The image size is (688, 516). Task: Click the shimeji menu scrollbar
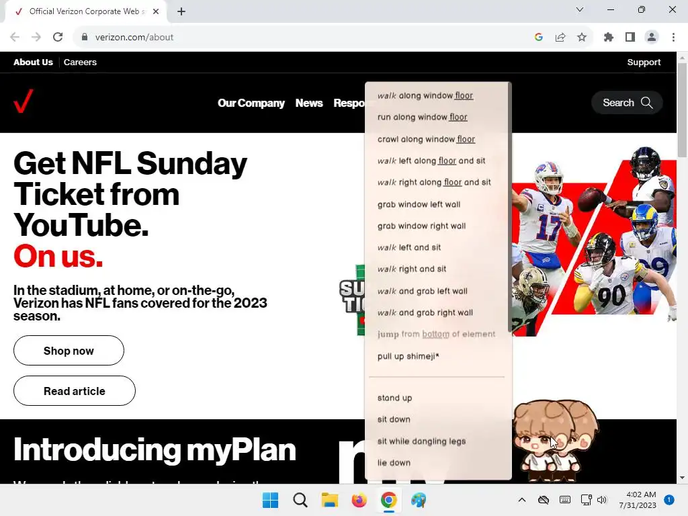(x=509, y=207)
